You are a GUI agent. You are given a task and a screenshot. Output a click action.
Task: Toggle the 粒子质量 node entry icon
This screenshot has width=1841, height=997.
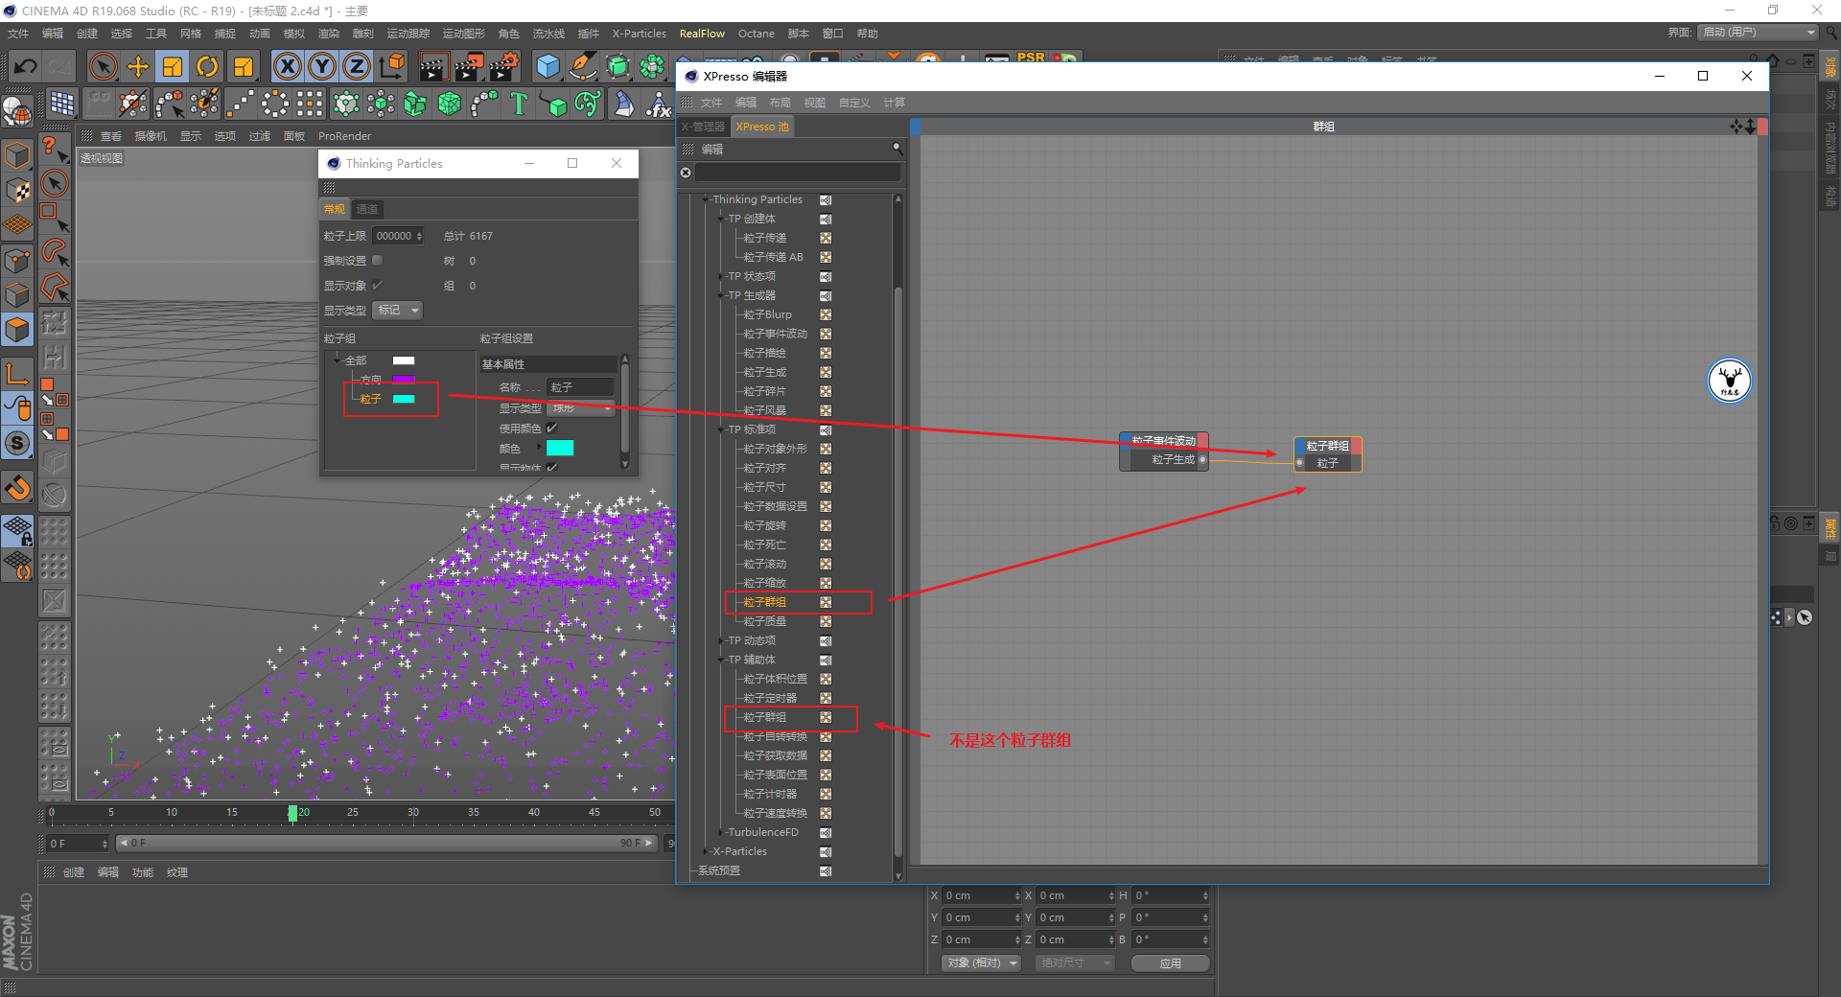826,621
